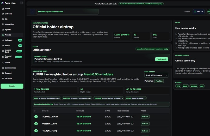
Task: Click the Preview split button
Action: pos(162,59)
